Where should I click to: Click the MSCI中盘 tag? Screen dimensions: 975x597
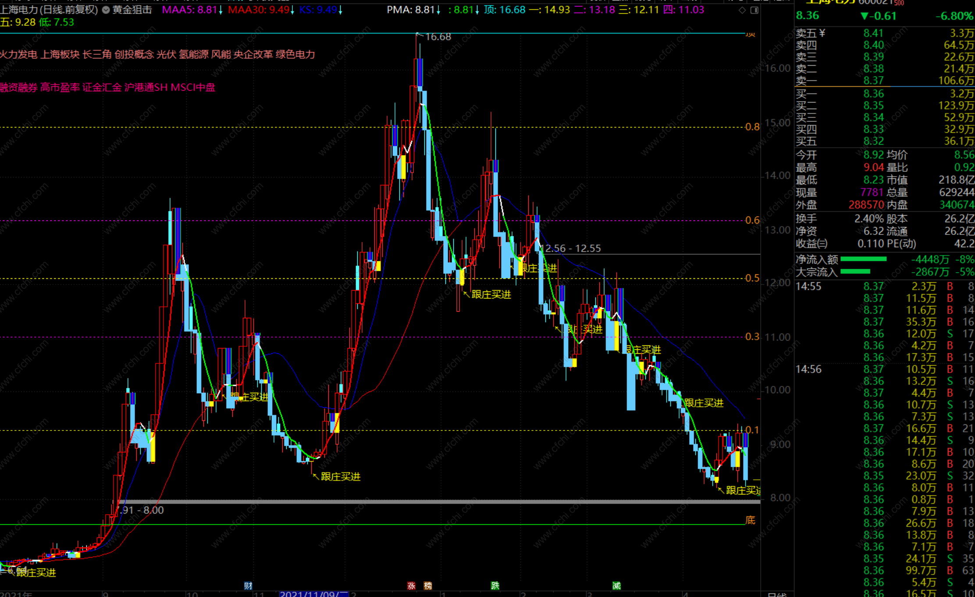coord(193,87)
